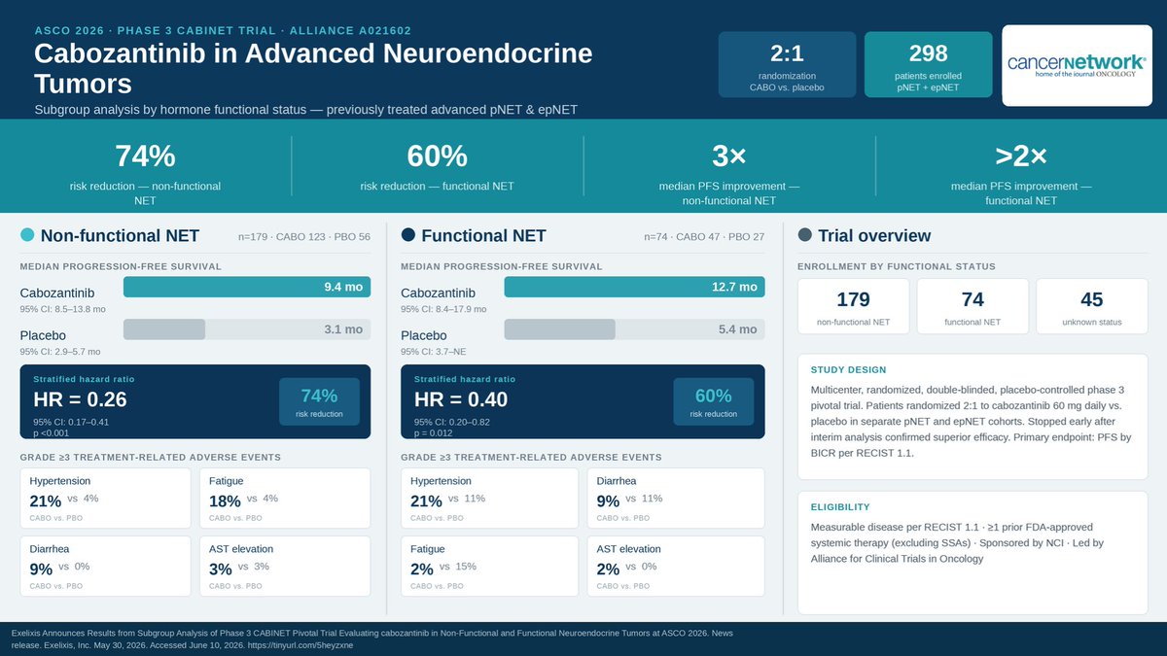Screen dimensions: 1167x656
Task: Click the subgroup analysis subtitle text
Action: 305,110
